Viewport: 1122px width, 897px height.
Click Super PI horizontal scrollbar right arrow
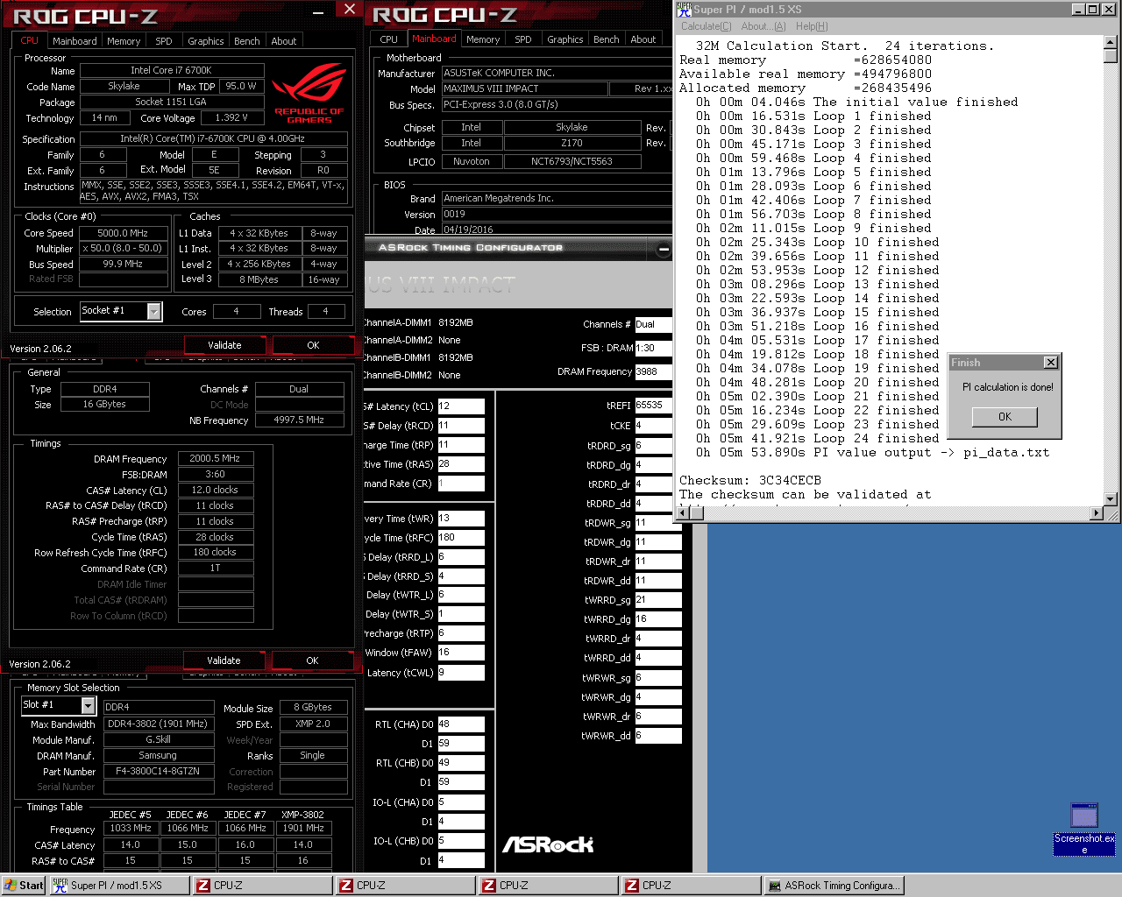click(x=1097, y=513)
